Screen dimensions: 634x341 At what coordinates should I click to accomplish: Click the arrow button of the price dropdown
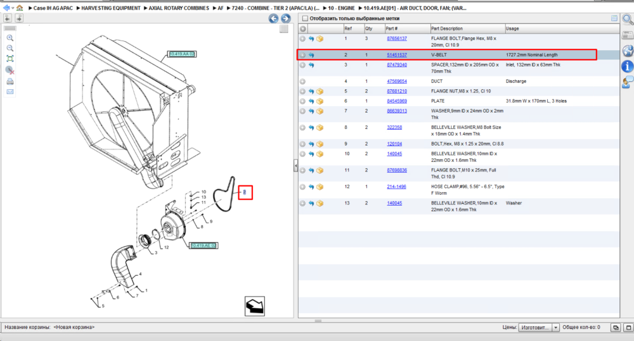click(x=555, y=327)
